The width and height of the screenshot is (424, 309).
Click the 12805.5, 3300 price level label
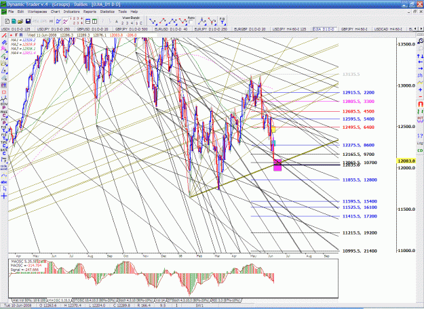tap(358, 102)
